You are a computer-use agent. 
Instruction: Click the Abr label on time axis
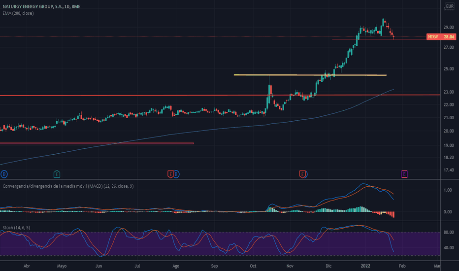pos(27,266)
